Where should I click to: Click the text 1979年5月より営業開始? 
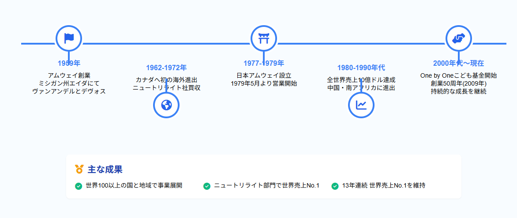[x=264, y=83]
